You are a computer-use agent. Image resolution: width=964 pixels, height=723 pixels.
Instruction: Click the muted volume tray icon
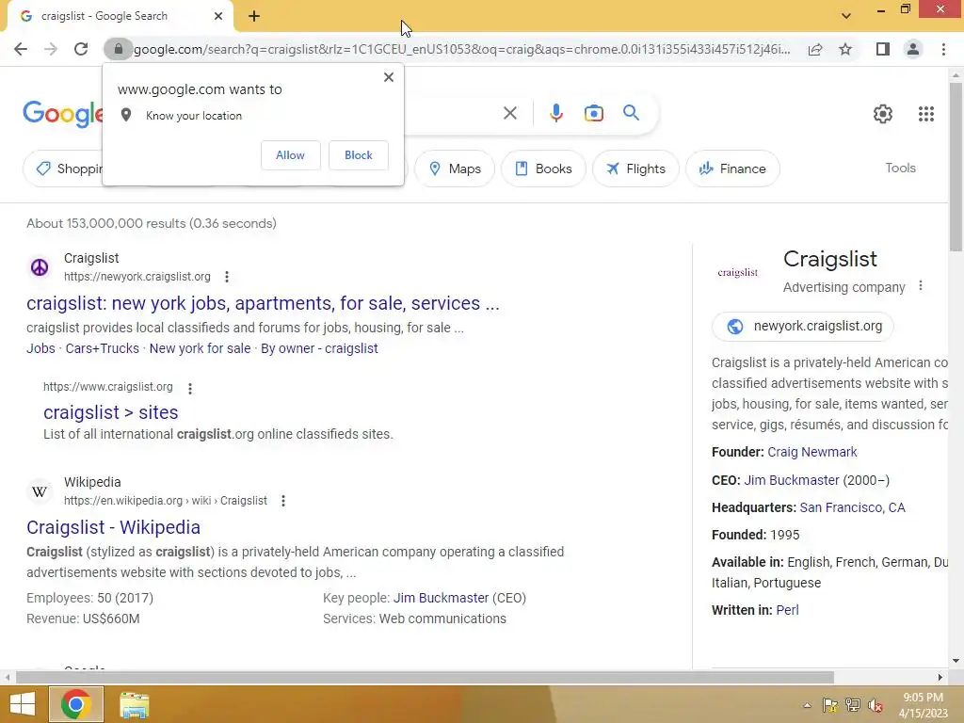click(875, 705)
